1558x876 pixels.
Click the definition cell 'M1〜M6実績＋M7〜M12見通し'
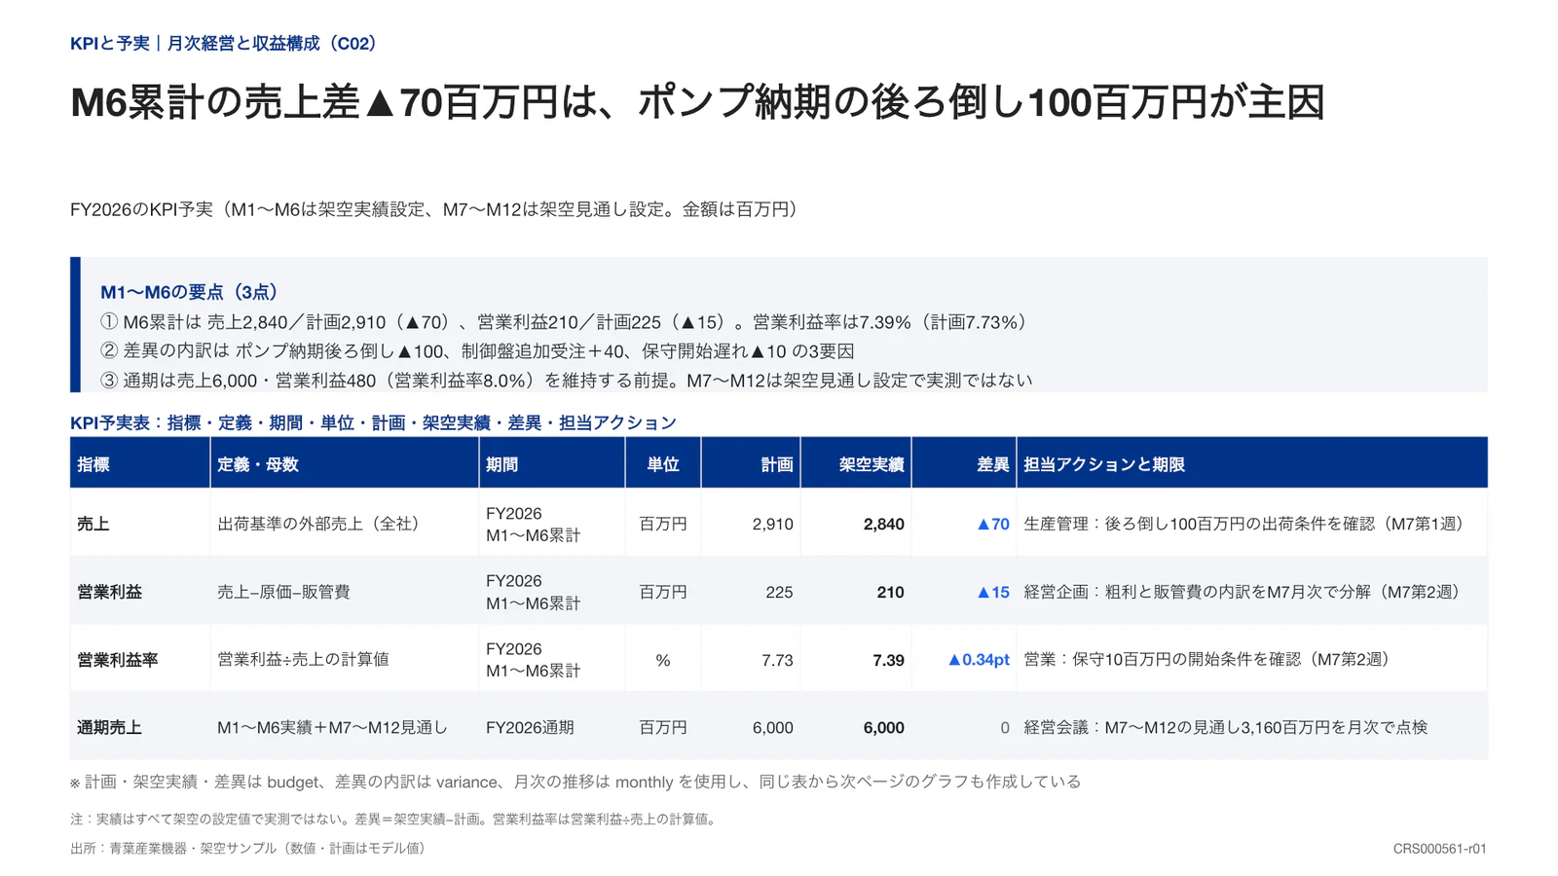(332, 727)
